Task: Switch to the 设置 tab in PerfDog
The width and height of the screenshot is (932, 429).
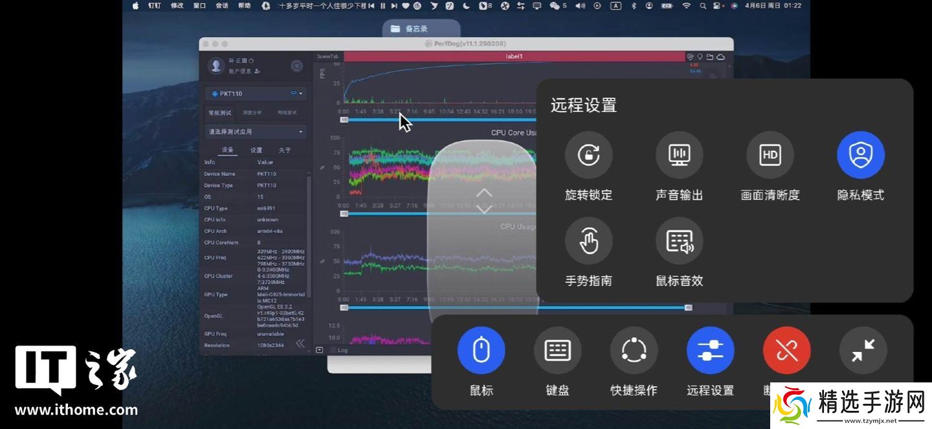Action: click(x=256, y=150)
